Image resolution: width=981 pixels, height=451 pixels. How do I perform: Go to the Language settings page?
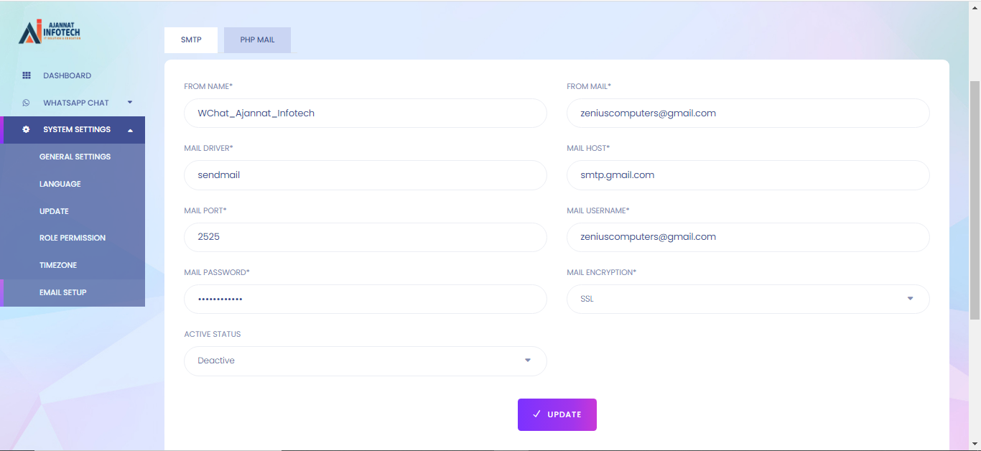click(x=60, y=184)
